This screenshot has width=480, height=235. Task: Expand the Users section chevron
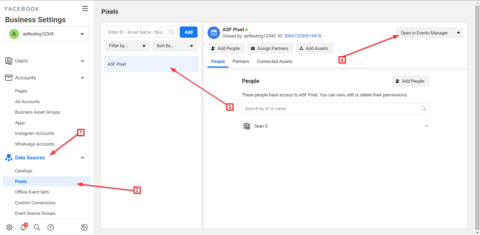pos(82,61)
